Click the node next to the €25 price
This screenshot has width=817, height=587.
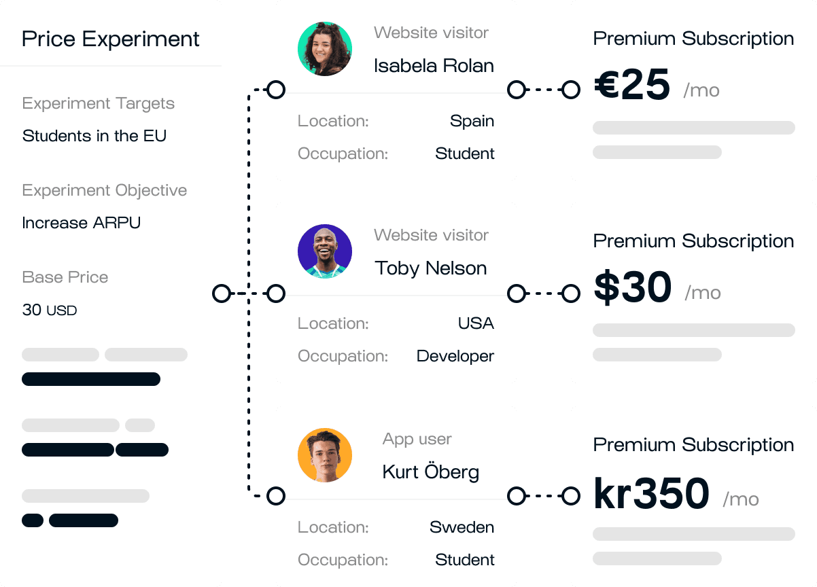coord(571,90)
